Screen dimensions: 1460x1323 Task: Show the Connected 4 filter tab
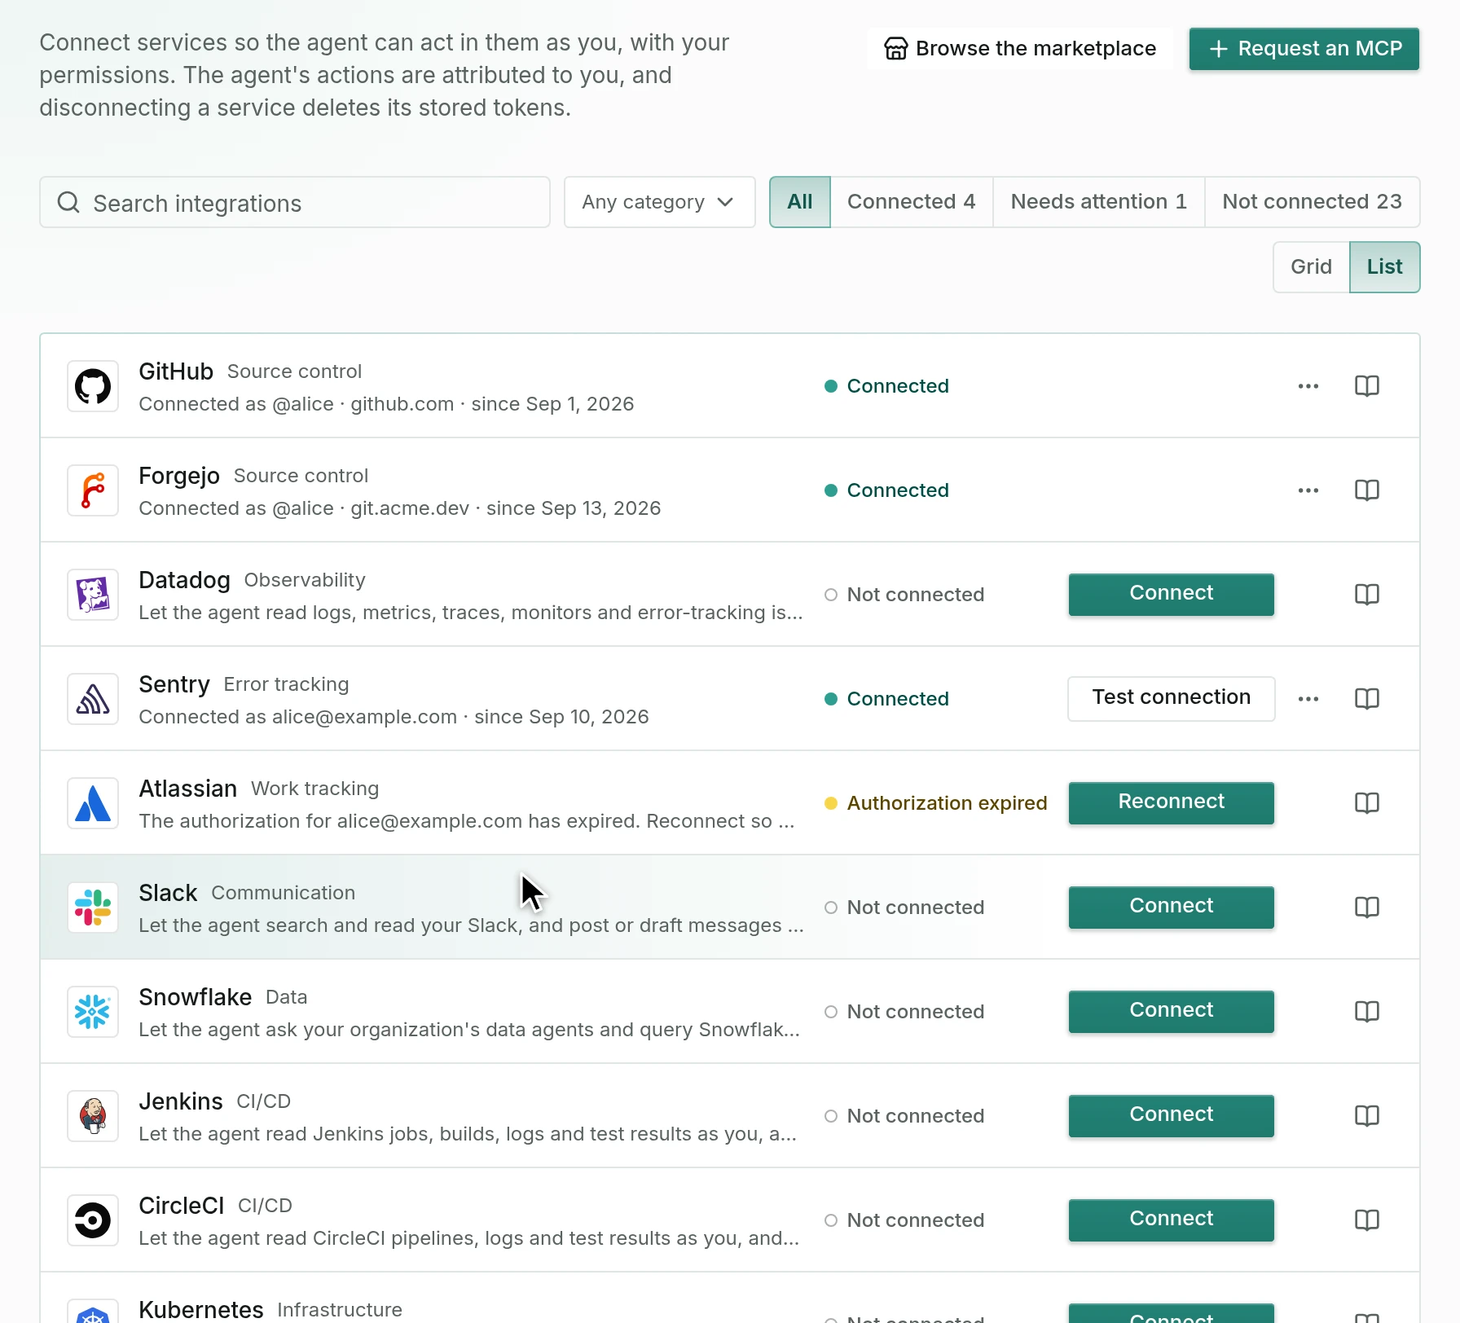pyautogui.click(x=911, y=202)
